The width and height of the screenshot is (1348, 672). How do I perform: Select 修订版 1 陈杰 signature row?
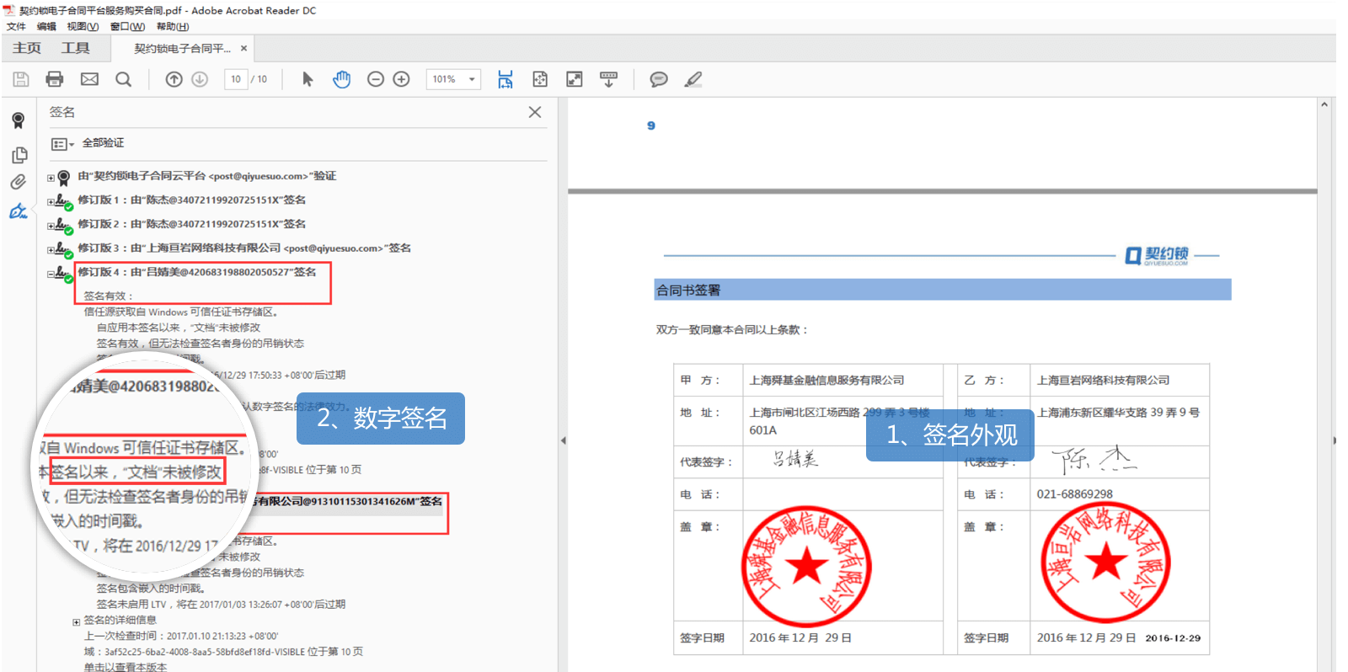[192, 200]
